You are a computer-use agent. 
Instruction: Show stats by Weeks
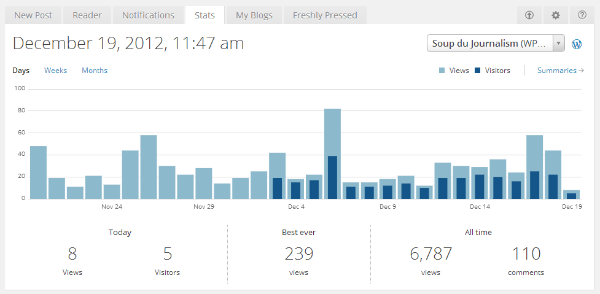tap(55, 71)
